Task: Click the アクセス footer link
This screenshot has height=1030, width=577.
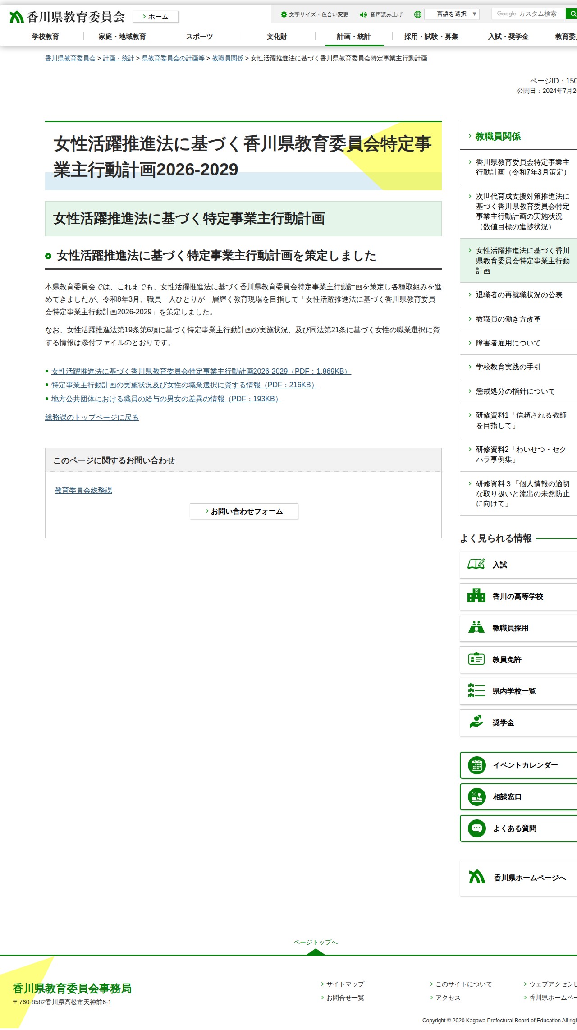Action: coord(448,998)
